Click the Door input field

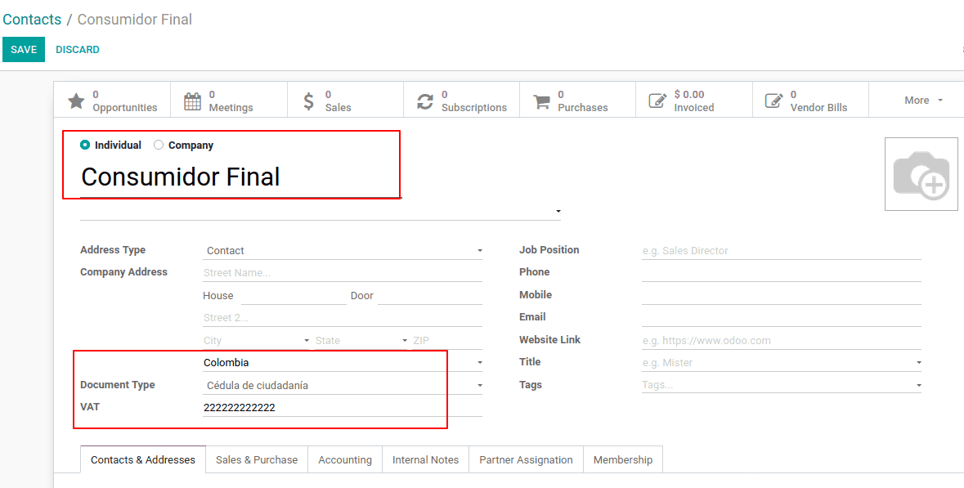coord(430,296)
